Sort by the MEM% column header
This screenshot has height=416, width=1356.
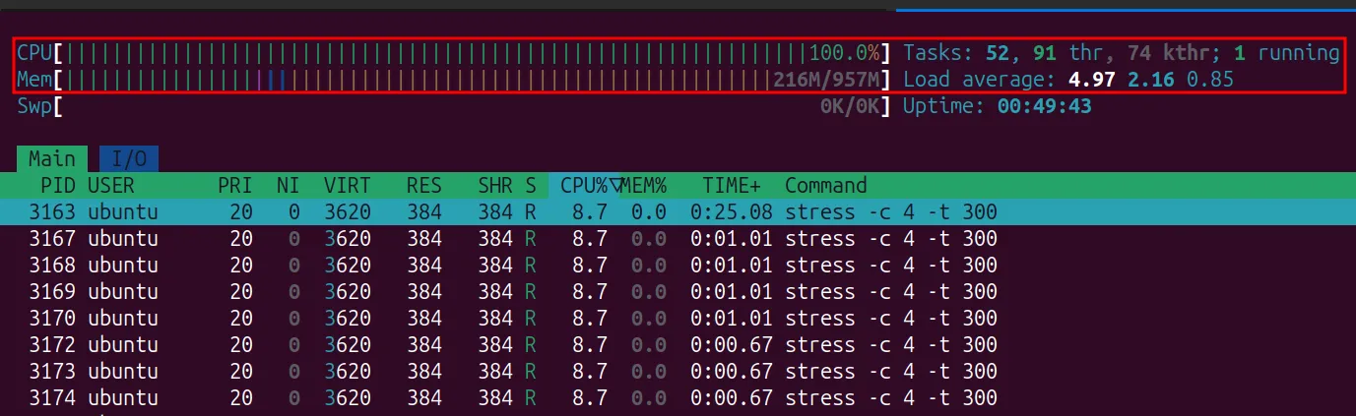coord(644,185)
